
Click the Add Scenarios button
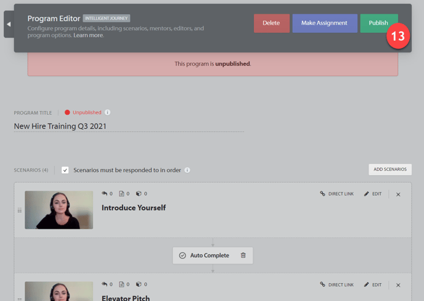coord(389,170)
